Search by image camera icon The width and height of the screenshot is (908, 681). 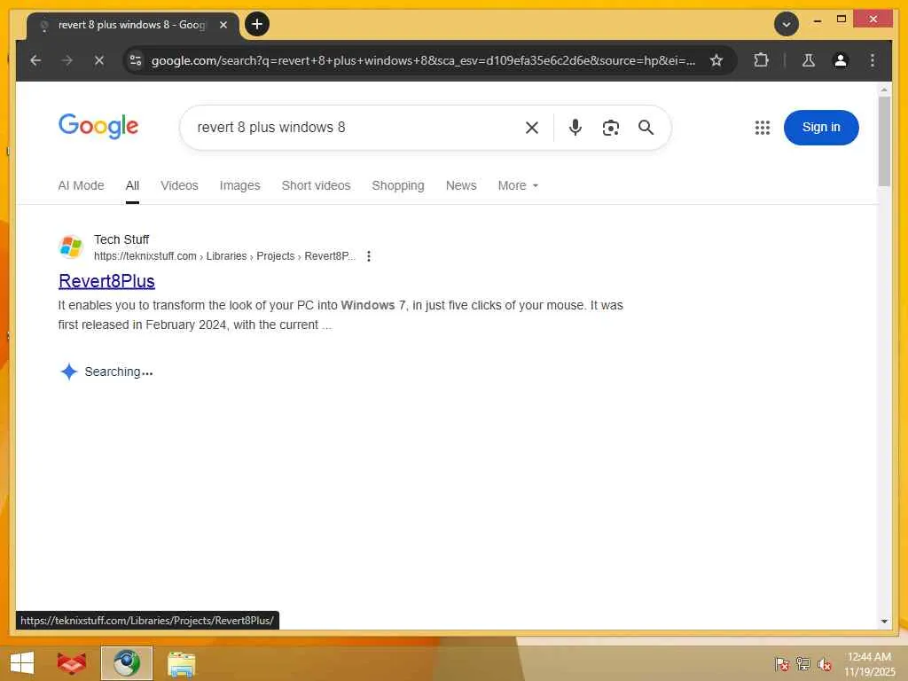pos(610,128)
